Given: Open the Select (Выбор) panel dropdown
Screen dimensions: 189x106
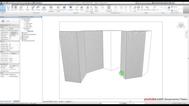Looking at the screenshot, I should (x=3, y=13).
